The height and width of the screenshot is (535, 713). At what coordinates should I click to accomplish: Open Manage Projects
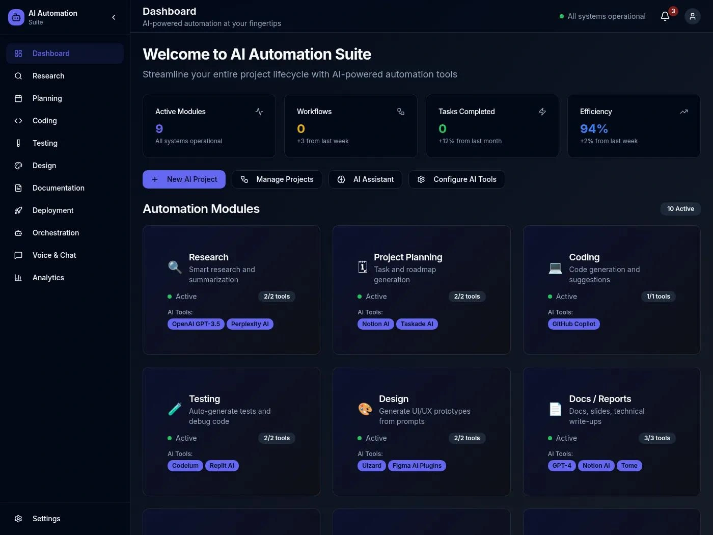pyautogui.click(x=277, y=179)
